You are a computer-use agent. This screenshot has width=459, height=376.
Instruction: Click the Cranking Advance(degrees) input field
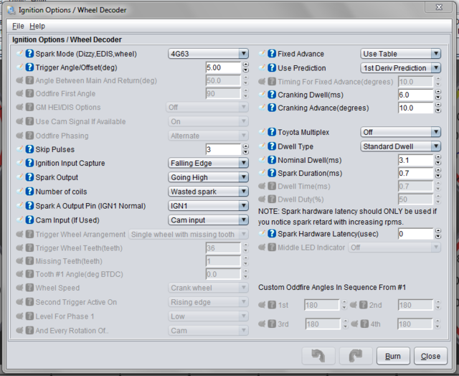(x=416, y=108)
